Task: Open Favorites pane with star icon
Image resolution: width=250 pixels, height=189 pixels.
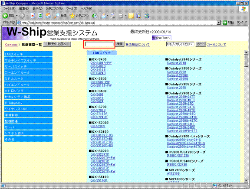Action: click(72, 16)
